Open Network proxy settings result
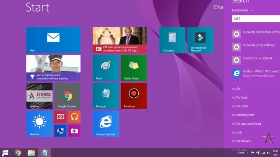 click(256, 47)
